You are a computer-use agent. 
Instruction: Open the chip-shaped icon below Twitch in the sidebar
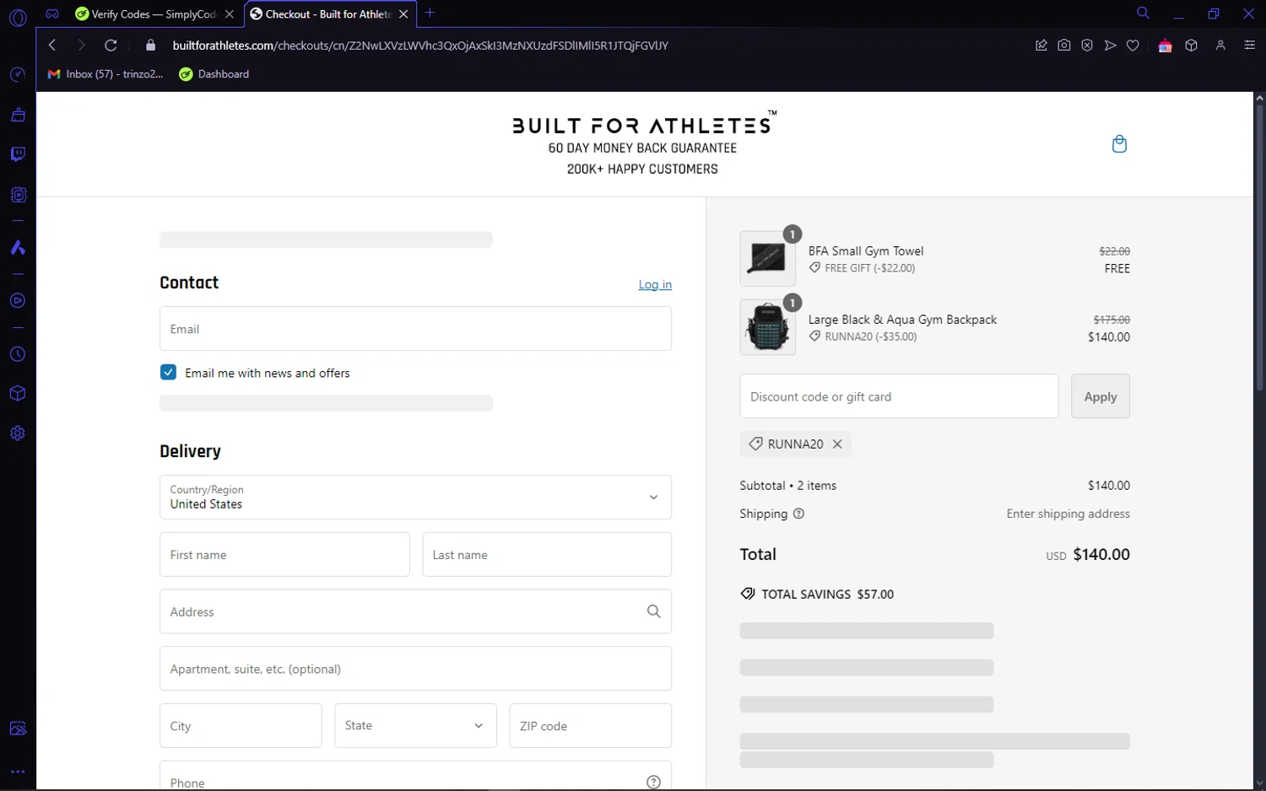18,195
